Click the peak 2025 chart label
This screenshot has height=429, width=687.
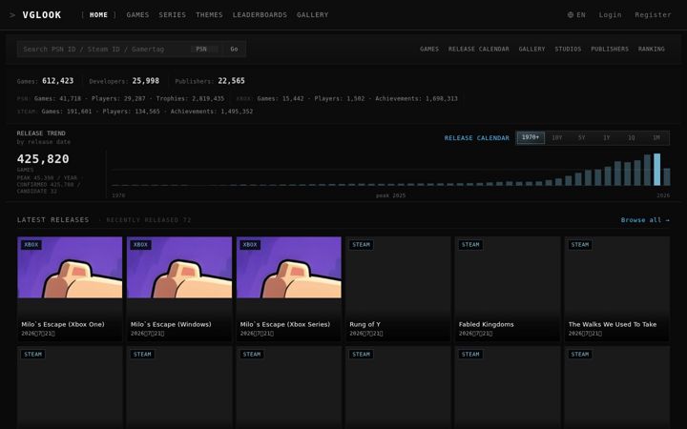pyautogui.click(x=391, y=195)
